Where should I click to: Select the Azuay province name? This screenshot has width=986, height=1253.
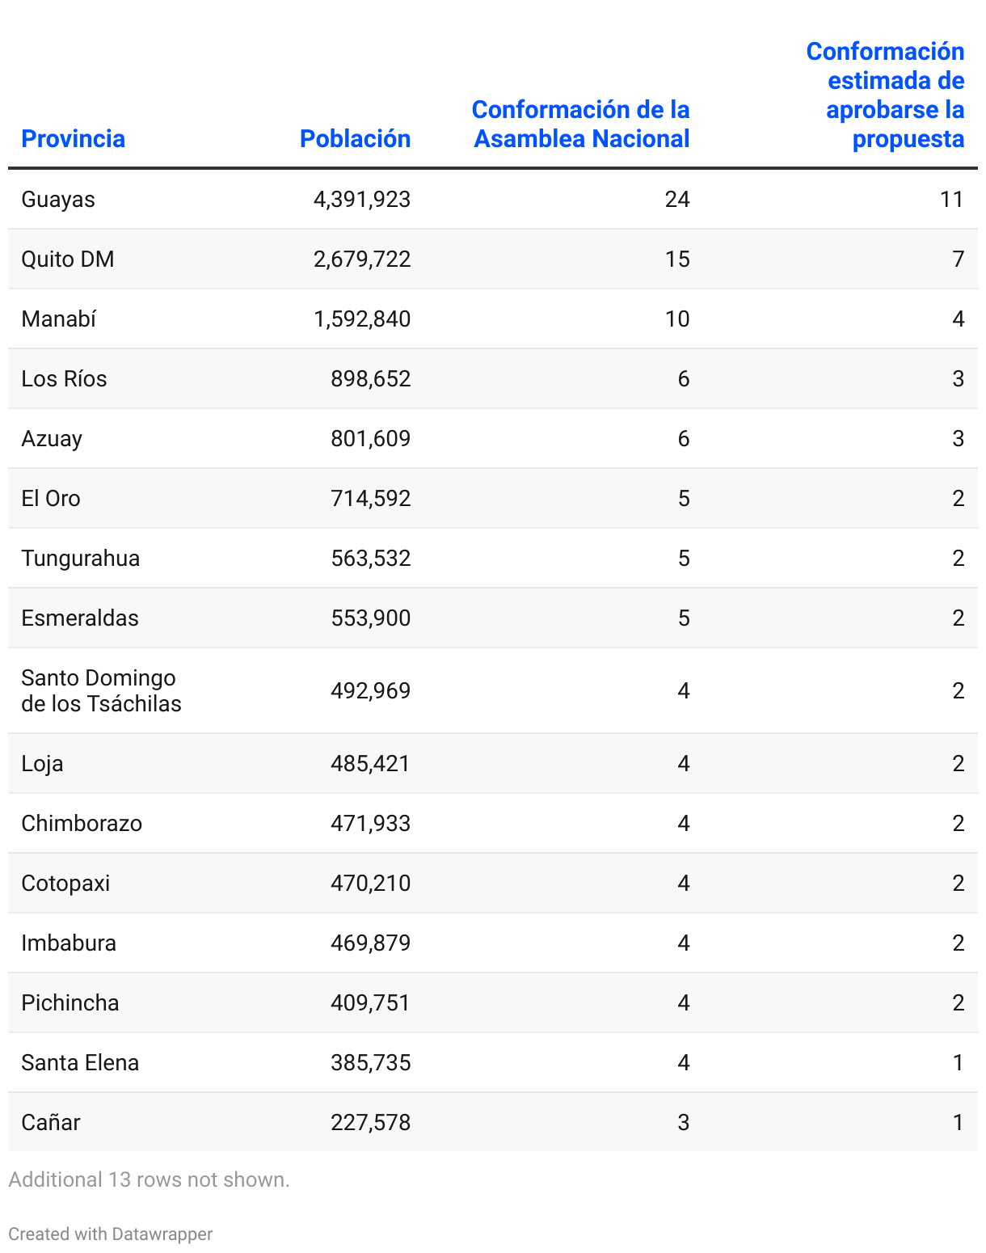(52, 439)
